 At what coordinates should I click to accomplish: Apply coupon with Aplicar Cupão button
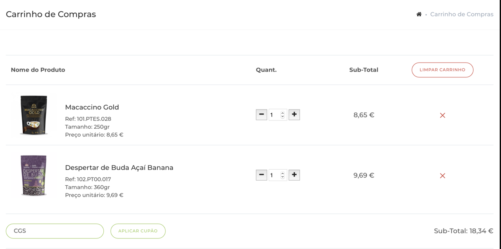(138, 231)
